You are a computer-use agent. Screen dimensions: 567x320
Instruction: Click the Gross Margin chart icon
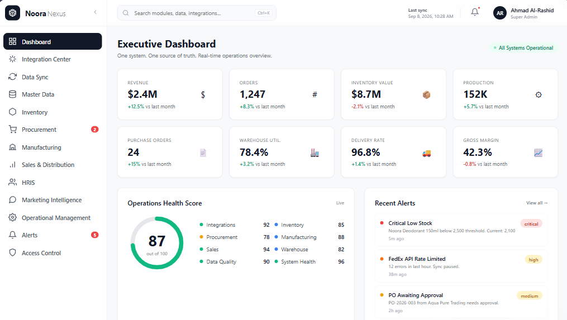[x=539, y=153]
